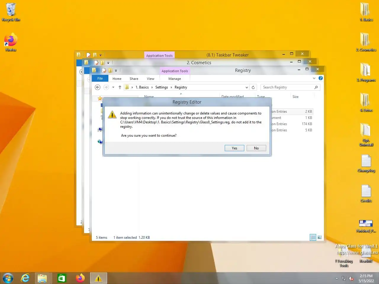Expand chevron after 1. Basics in address bar
379x284 pixels.
152,87
